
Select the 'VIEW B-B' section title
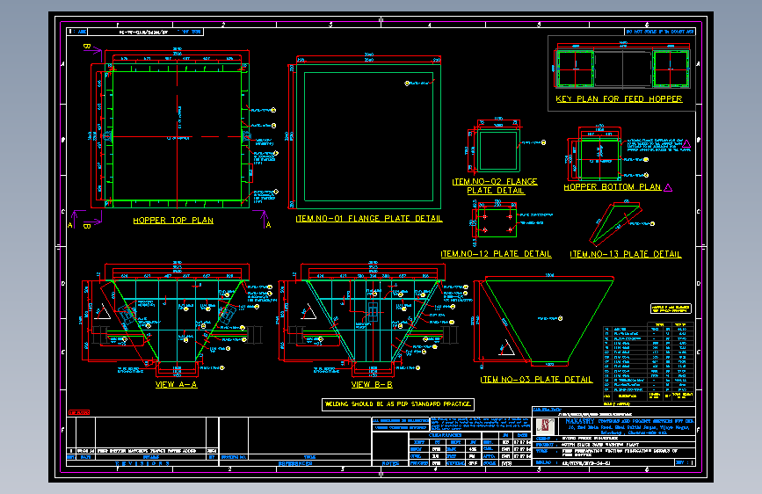coord(372,385)
